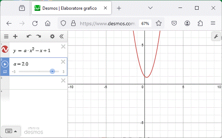The width and height of the screenshot is (222, 138).
Task: Set slider lower bound −3
Action: (14, 72)
